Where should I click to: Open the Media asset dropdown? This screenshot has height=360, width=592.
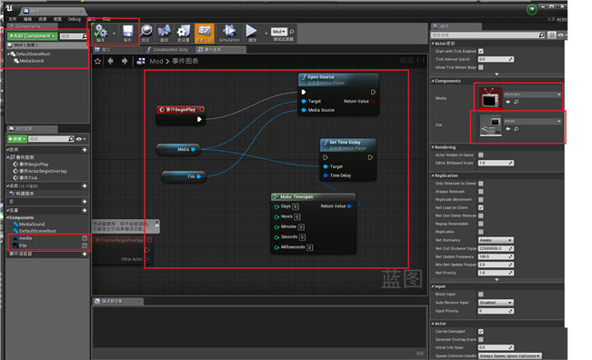coord(532,95)
